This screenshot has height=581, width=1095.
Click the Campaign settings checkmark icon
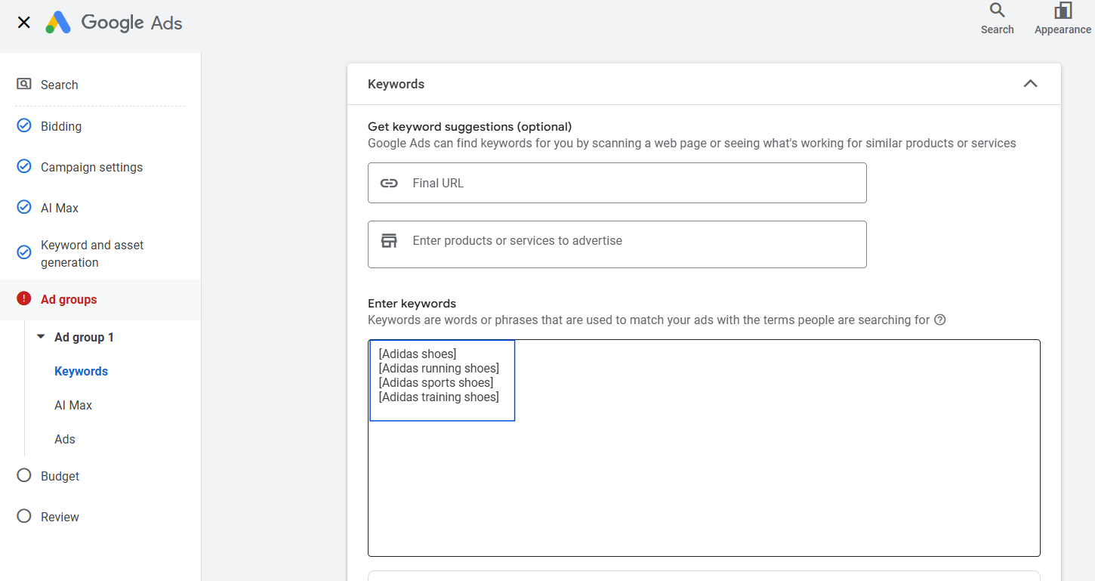tap(24, 166)
